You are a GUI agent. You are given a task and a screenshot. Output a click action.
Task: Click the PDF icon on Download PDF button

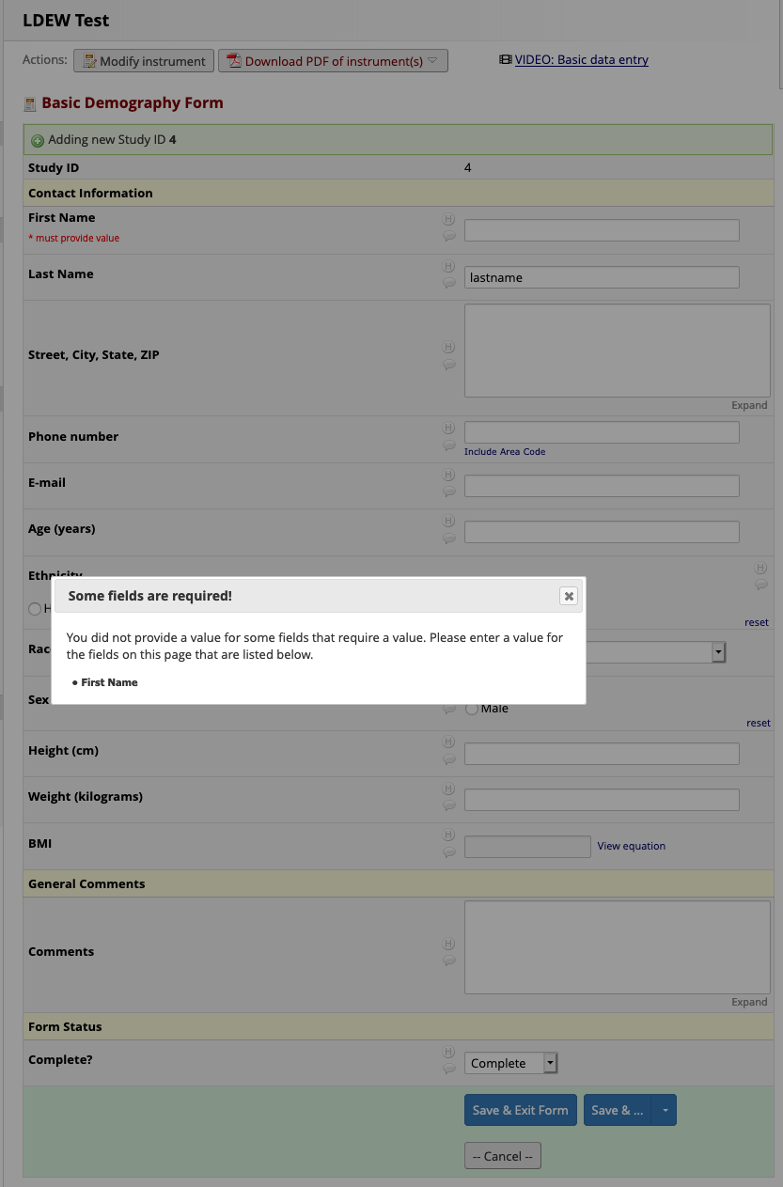pyautogui.click(x=231, y=60)
